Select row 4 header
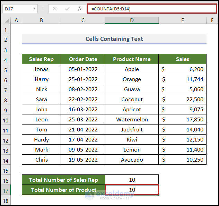 pos(6,59)
